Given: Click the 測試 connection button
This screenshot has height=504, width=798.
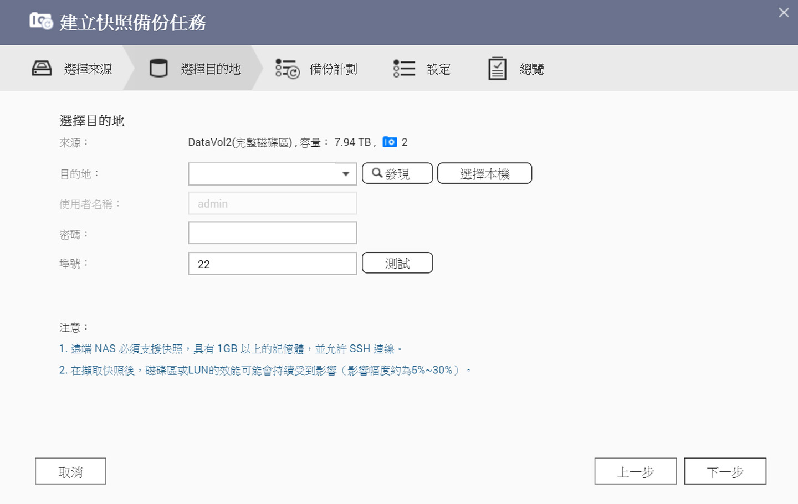Looking at the screenshot, I should (397, 263).
